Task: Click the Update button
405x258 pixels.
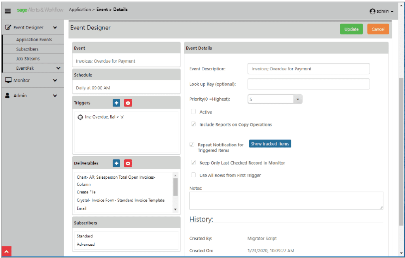Action: point(351,29)
